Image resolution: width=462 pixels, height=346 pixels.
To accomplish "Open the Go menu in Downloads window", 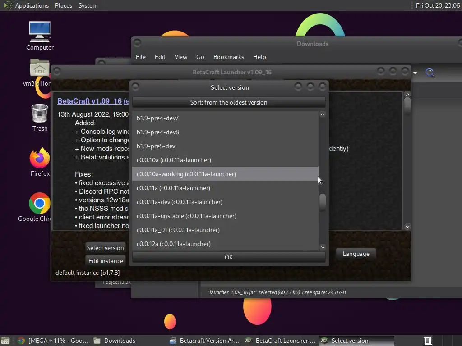I will [200, 57].
